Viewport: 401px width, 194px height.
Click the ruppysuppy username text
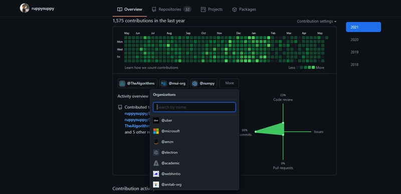click(43, 9)
